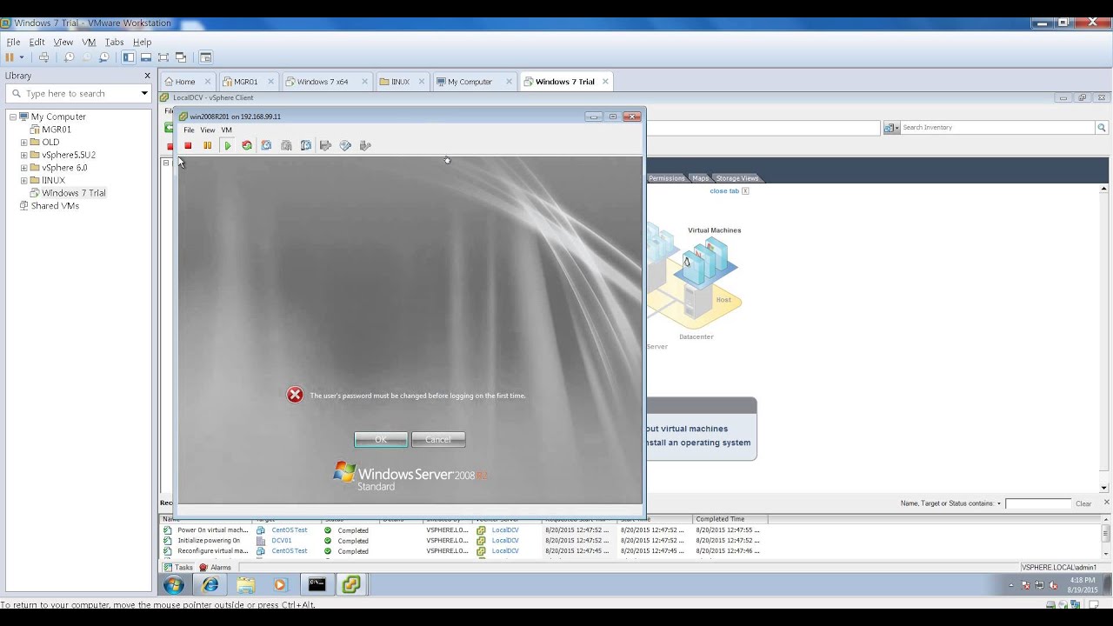Open the Maps tab in vSphere Client
1113x626 pixels.
[x=701, y=178]
